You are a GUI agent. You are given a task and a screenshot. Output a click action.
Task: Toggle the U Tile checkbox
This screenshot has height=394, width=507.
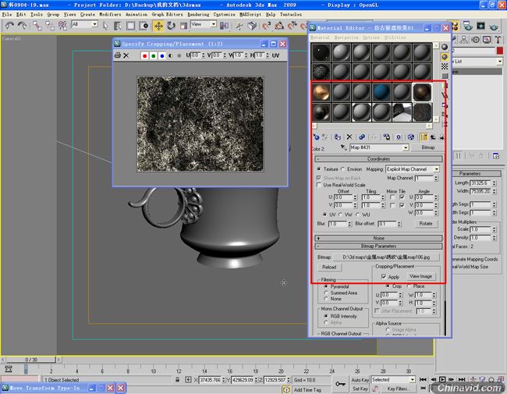click(x=402, y=197)
